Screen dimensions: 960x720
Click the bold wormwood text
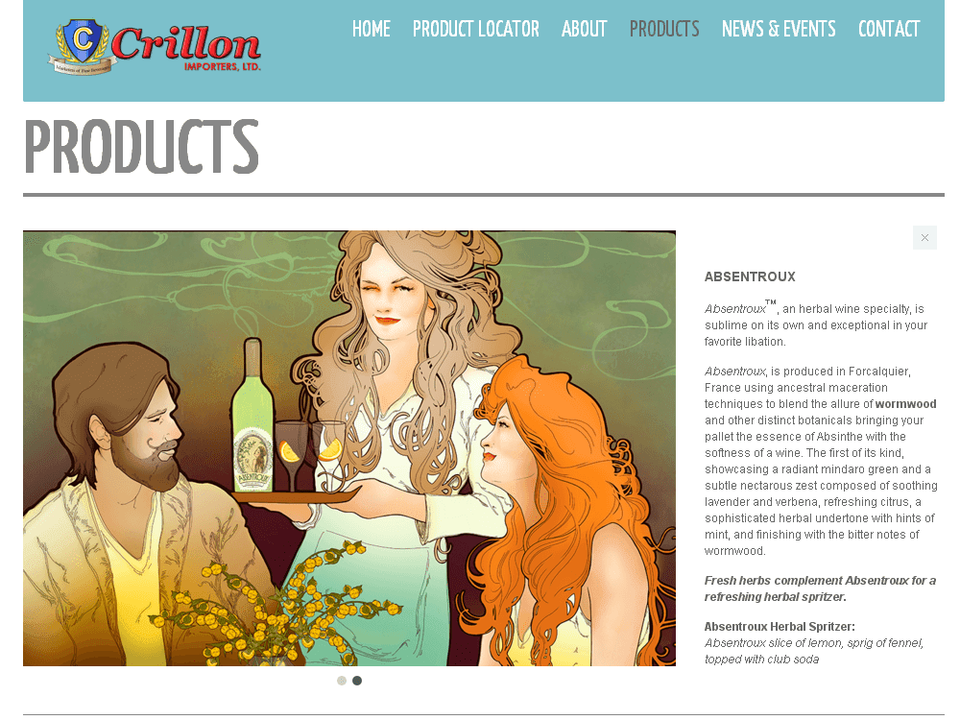pyautogui.click(x=905, y=404)
